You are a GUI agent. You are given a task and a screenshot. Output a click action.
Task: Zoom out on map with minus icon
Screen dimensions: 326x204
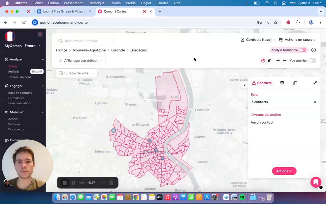[x=284, y=60]
